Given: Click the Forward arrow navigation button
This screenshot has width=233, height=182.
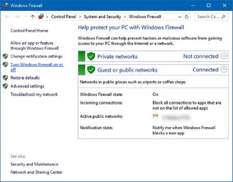Looking at the screenshot, I should click(x=17, y=17).
